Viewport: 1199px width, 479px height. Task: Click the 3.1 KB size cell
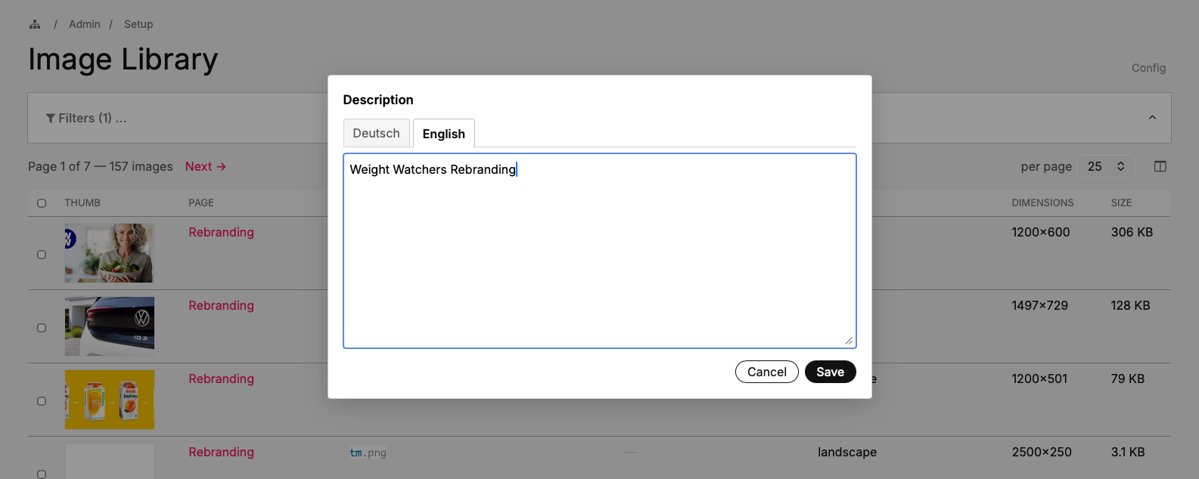click(x=1128, y=452)
